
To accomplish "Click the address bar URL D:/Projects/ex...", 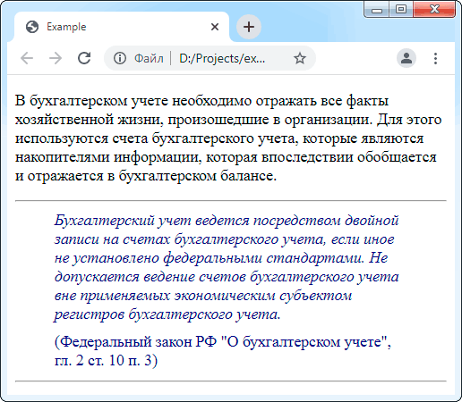I will [x=222, y=58].
